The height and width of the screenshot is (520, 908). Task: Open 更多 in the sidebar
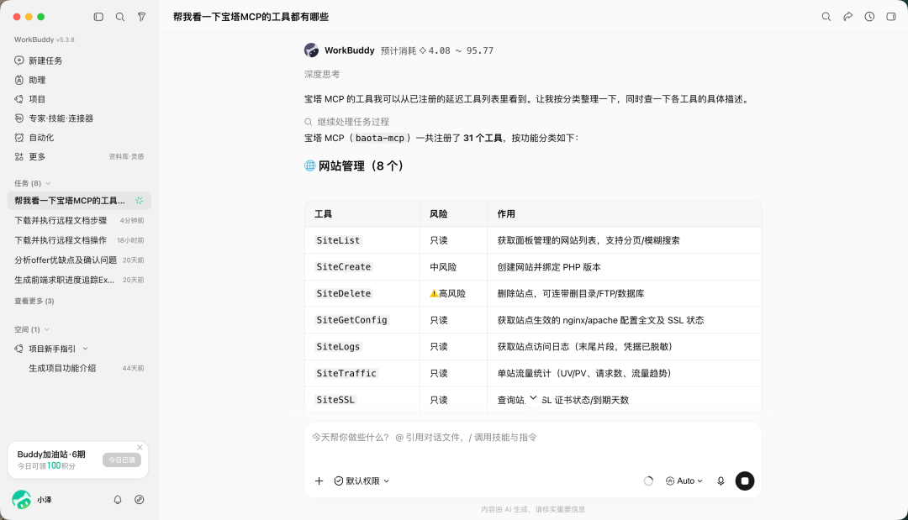37,156
